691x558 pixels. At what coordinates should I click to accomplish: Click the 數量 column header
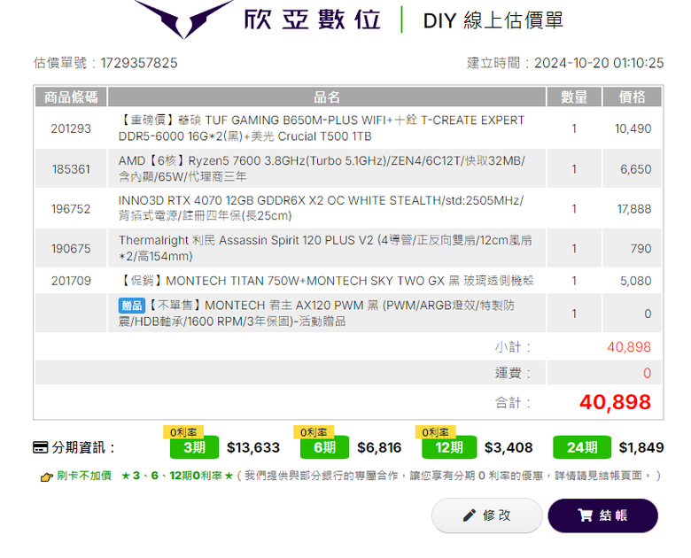574,97
